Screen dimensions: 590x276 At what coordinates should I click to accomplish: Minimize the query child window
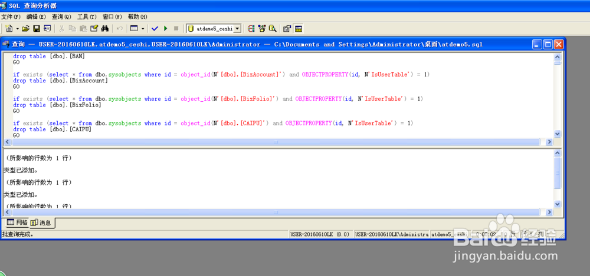[x=536, y=44]
